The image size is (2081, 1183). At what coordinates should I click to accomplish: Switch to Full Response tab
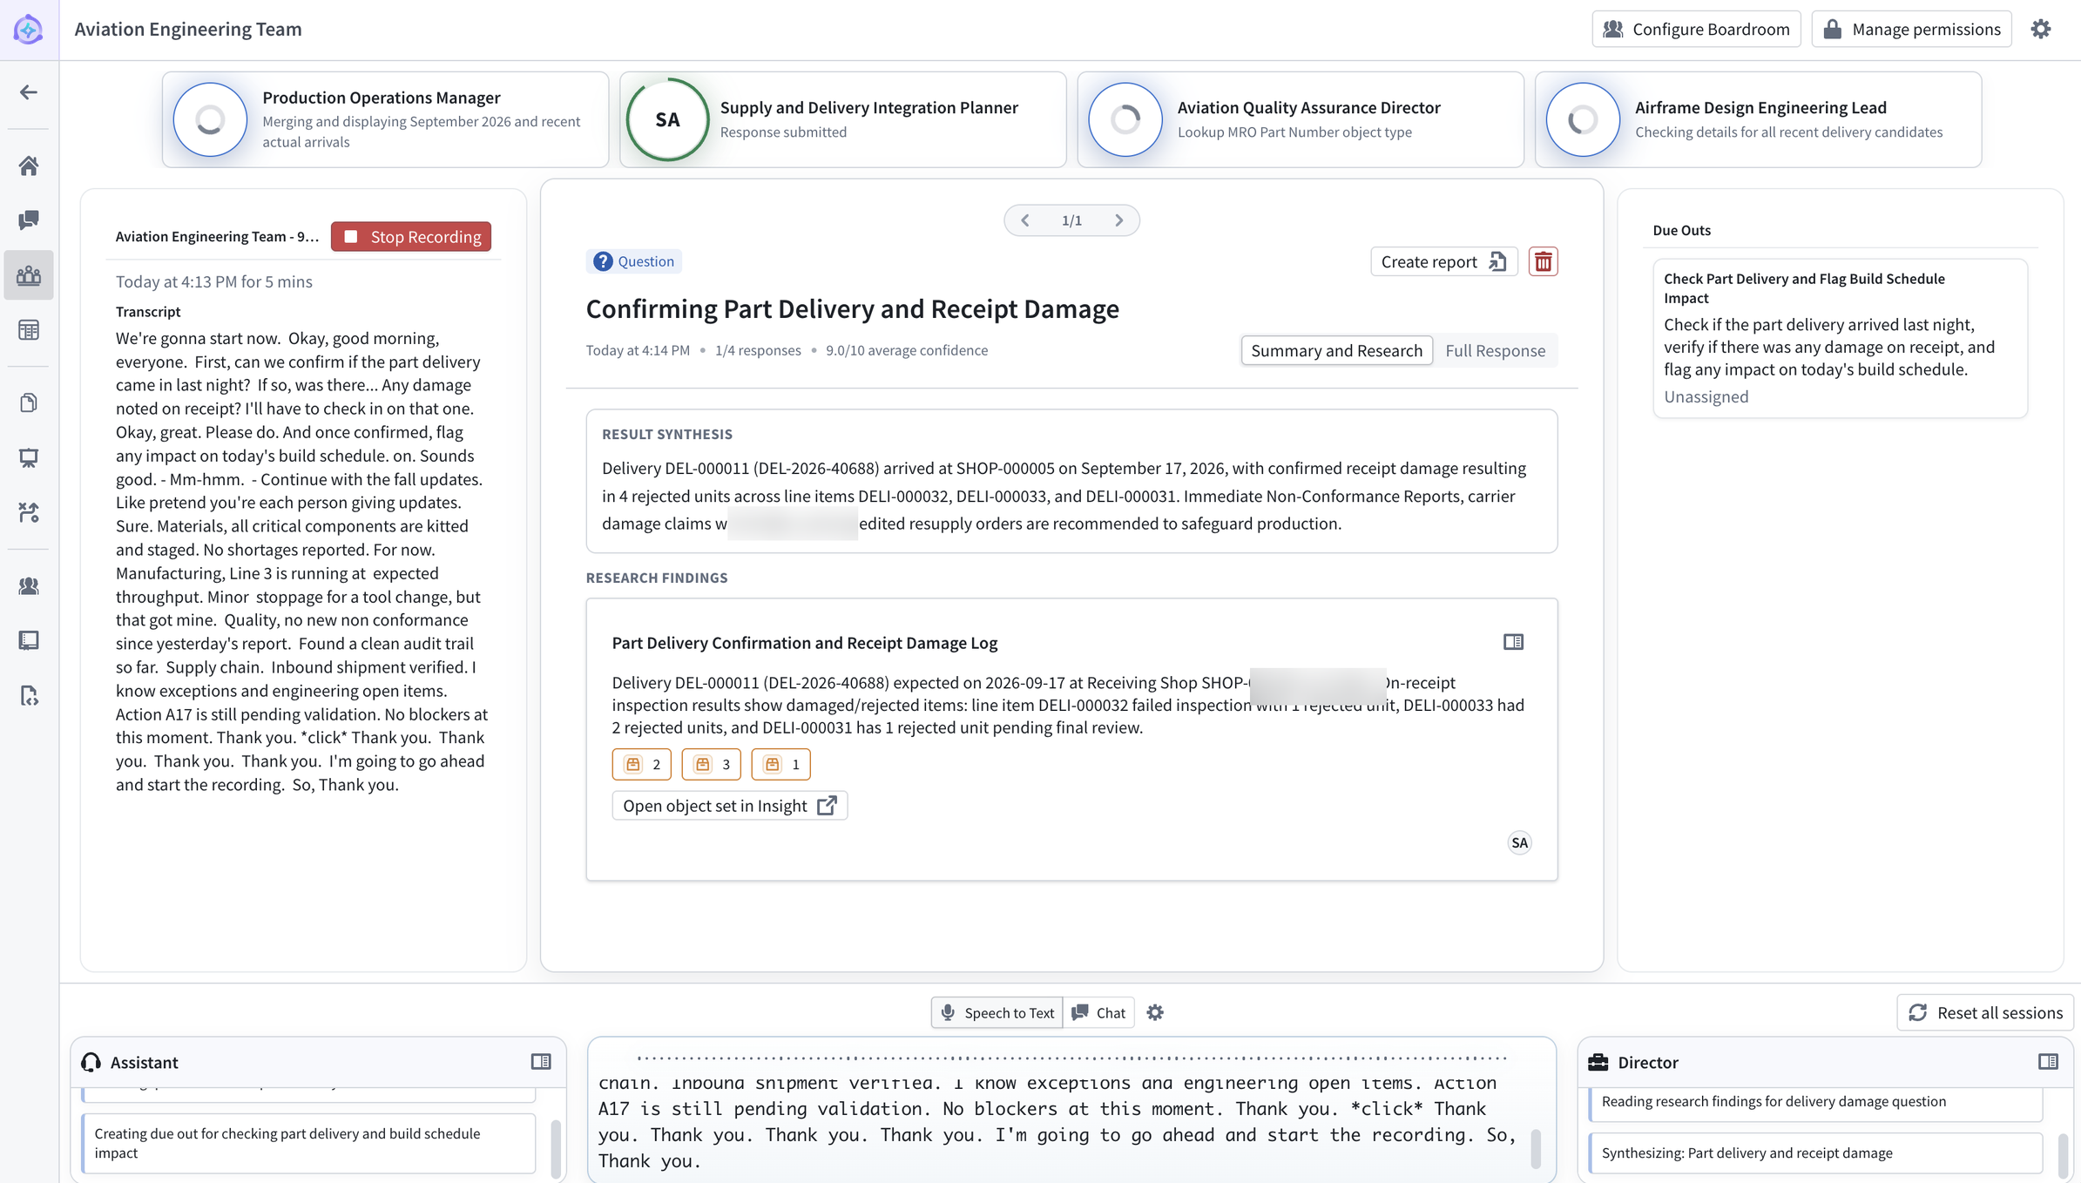point(1495,350)
